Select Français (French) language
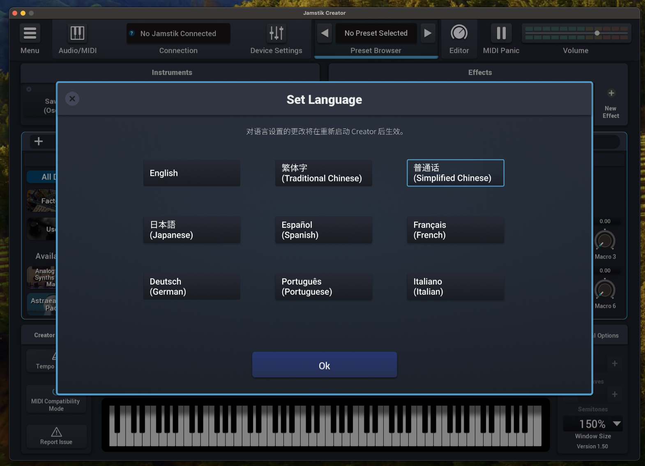Image resolution: width=645 pixels, height=466 pixels. [456, 230]
